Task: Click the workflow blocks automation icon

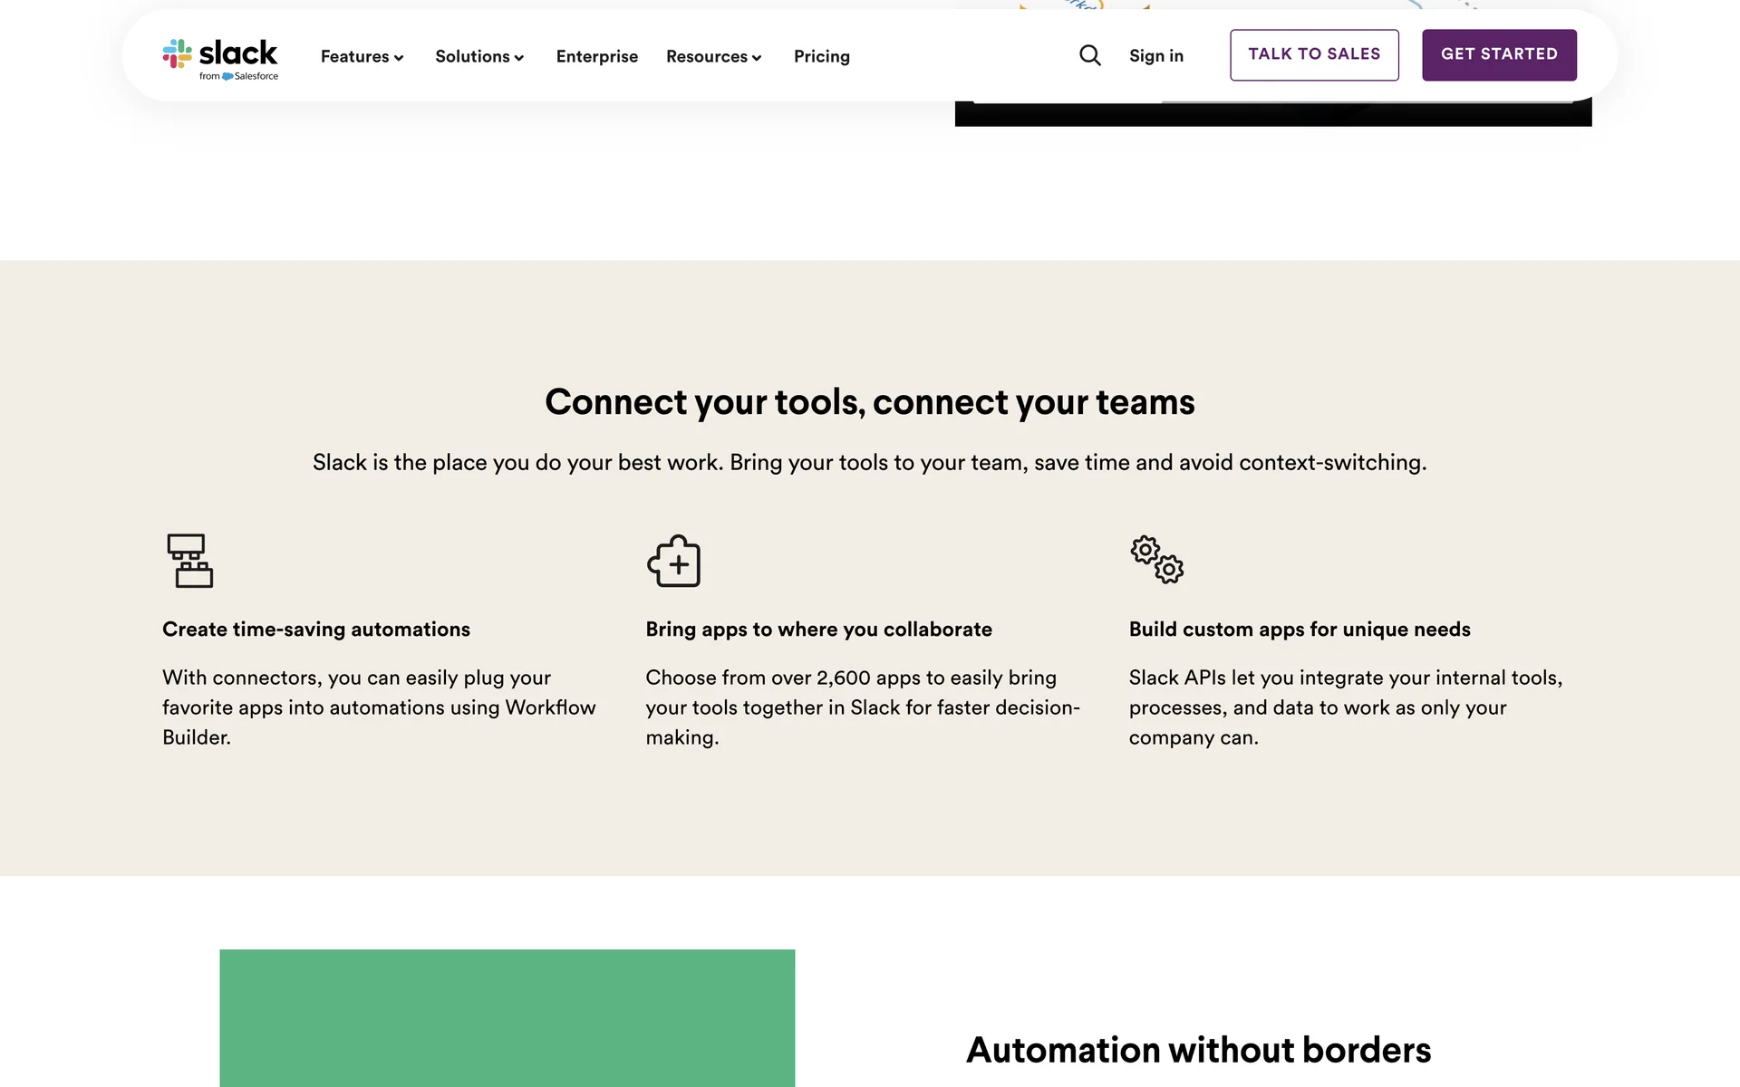Action: (x=189, y=561)
